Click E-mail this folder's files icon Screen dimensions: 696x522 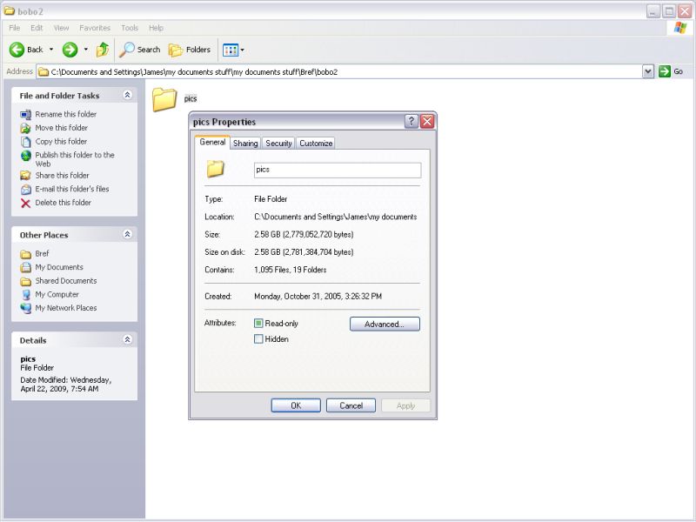click(x=26, y=190)
